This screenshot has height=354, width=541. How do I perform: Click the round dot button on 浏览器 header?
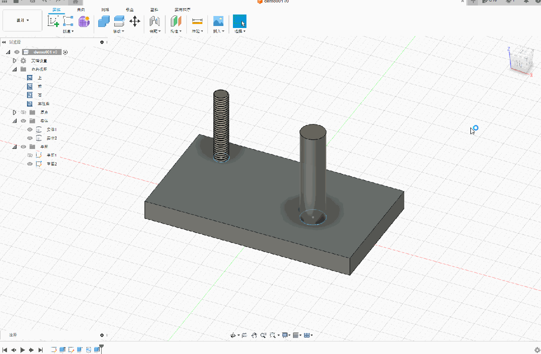click(x=102, y=42)
